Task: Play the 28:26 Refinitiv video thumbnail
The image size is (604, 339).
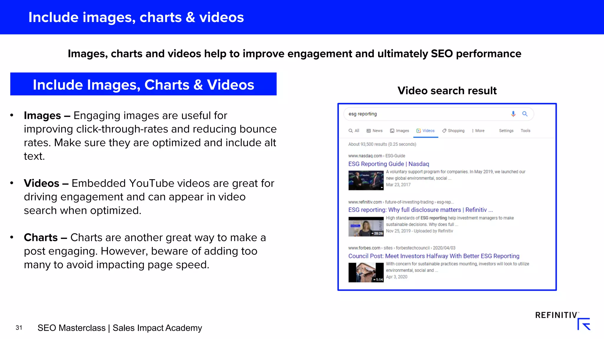Action: pyautogui.click(x=366, y=227)
